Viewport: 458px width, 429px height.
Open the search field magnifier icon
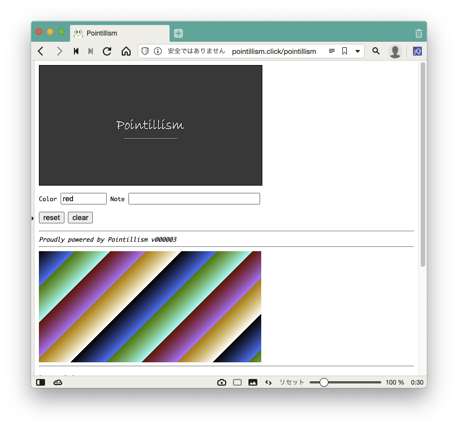click(376, 51)
